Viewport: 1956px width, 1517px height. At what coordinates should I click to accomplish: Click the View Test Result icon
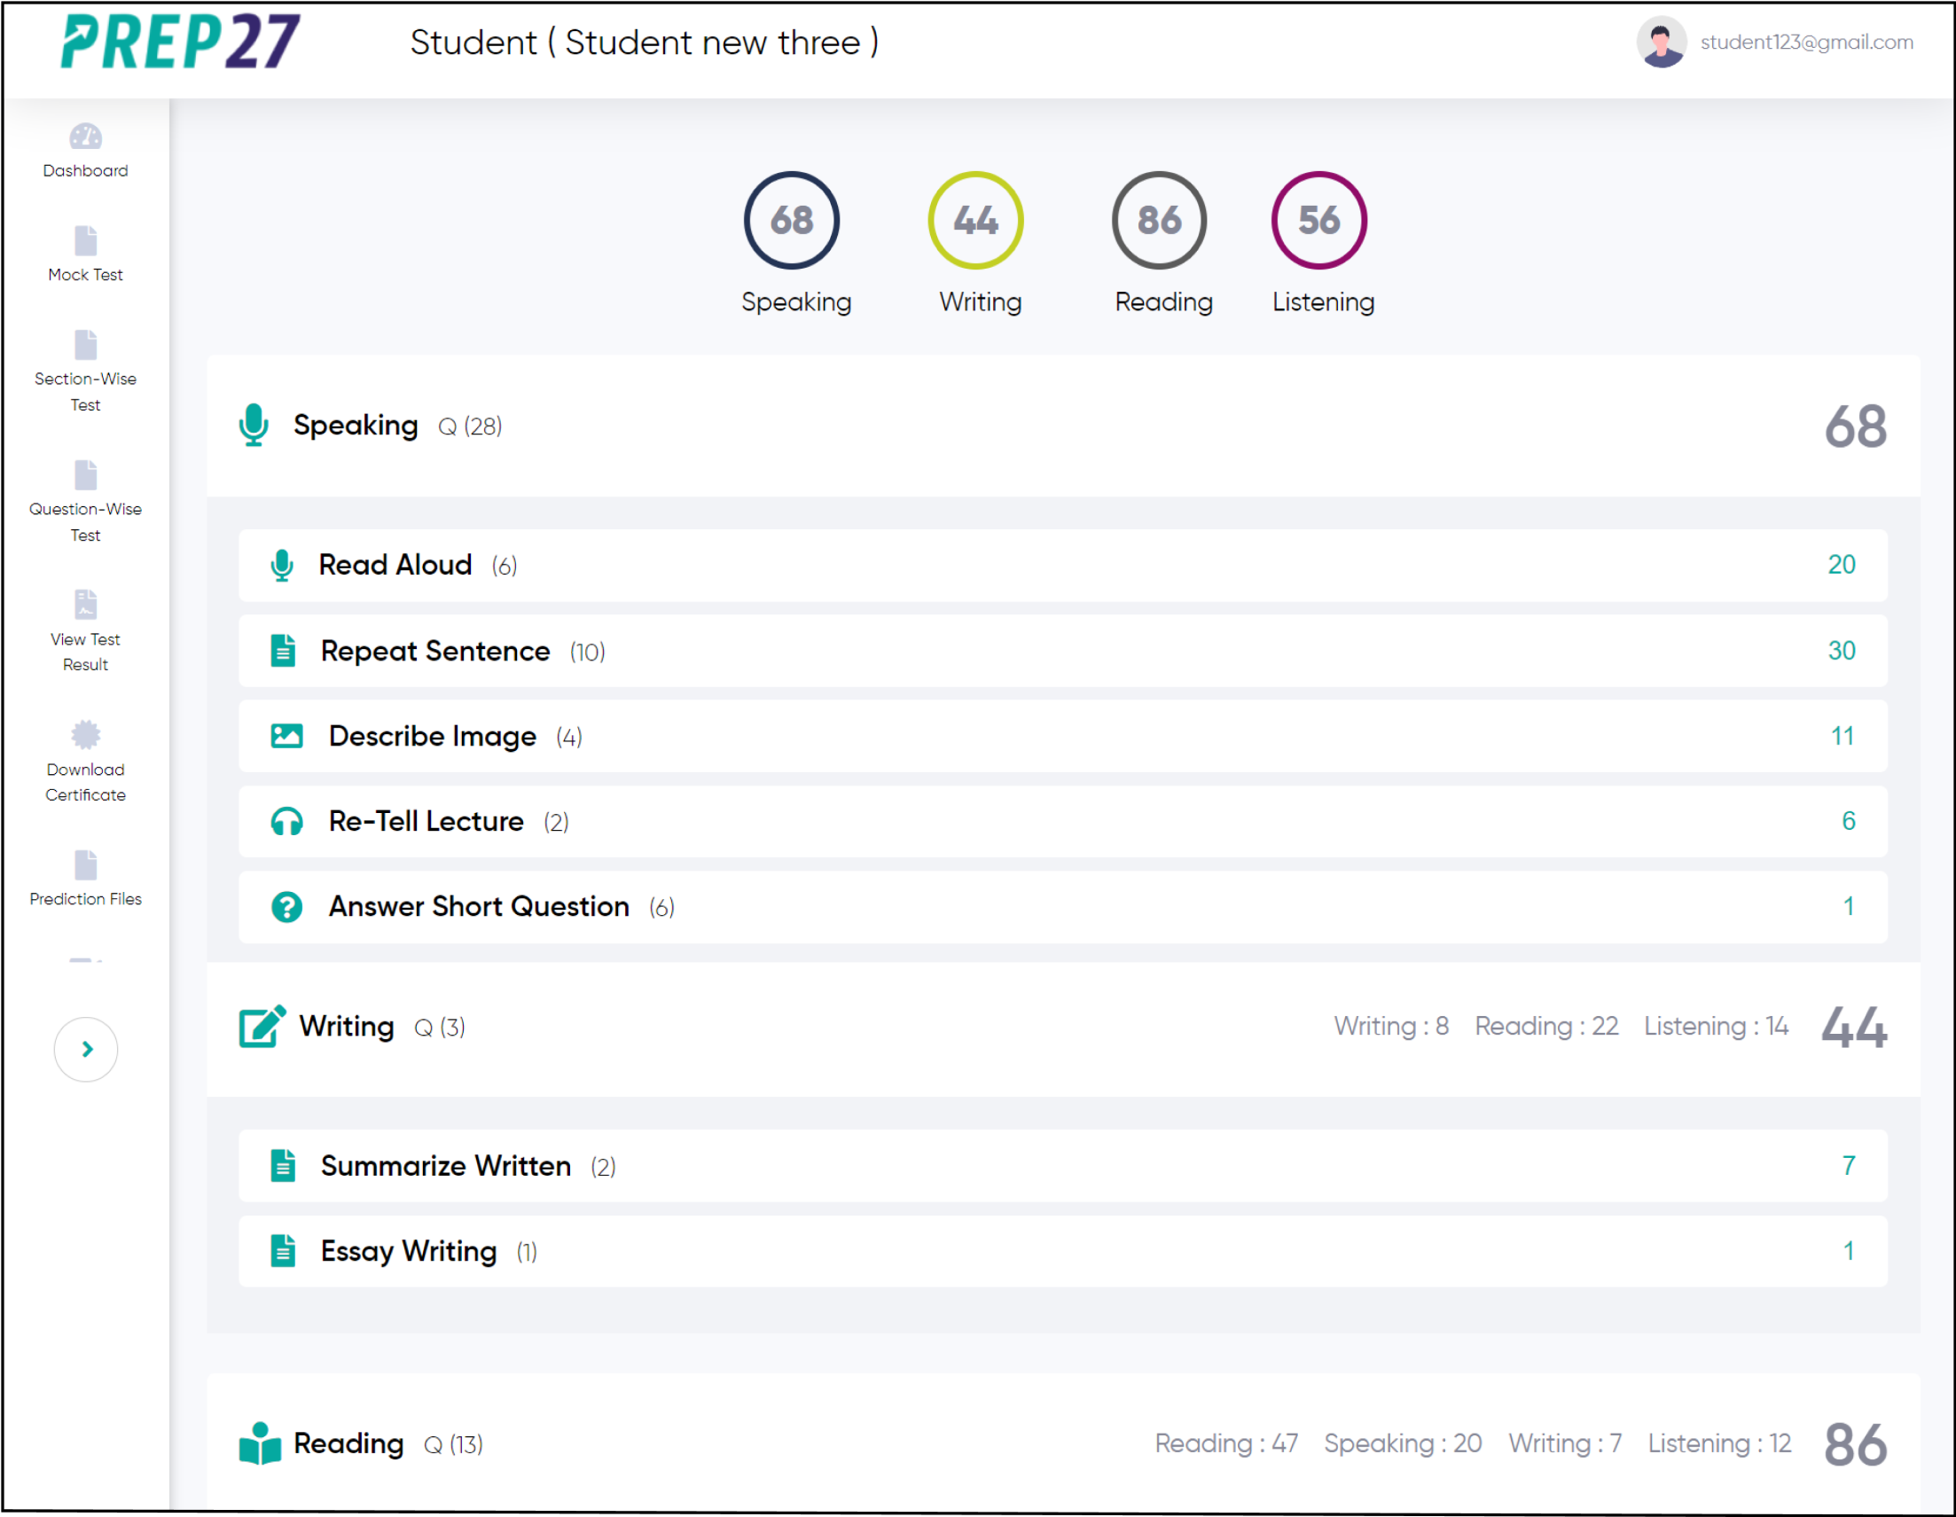pos(86,605)
